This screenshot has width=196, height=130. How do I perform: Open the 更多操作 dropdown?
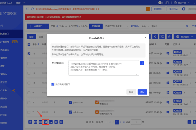click(x=185, y=37)
